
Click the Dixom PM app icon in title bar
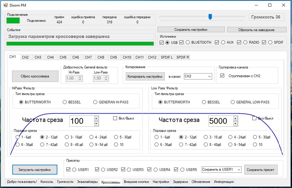[x=6, y=5]
